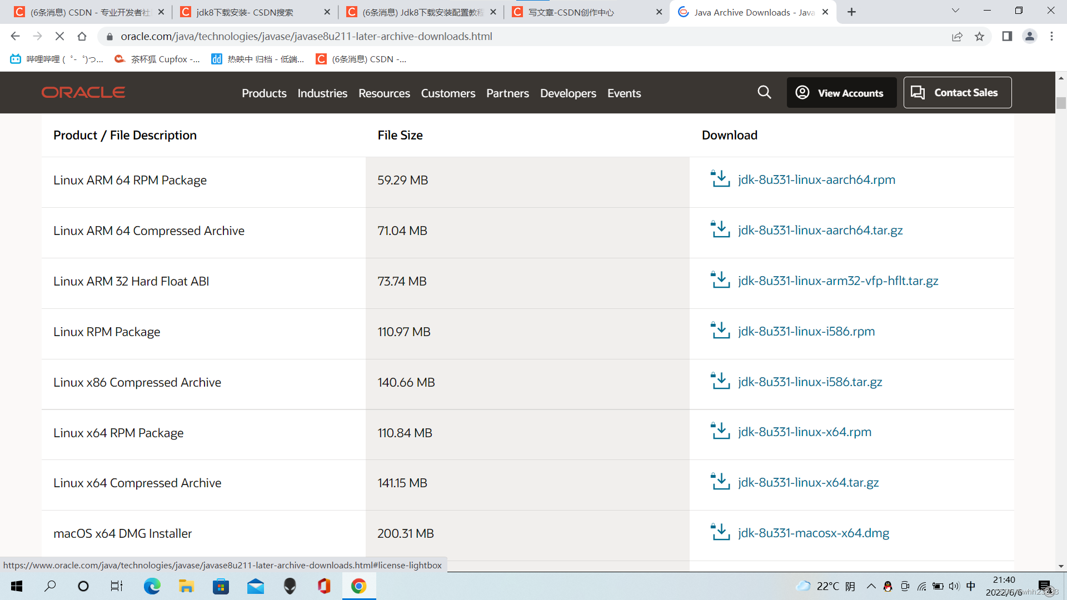Share this page via share icon

[x=957, y=36]
